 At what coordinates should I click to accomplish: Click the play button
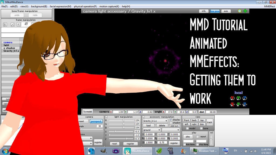point(188,136)
